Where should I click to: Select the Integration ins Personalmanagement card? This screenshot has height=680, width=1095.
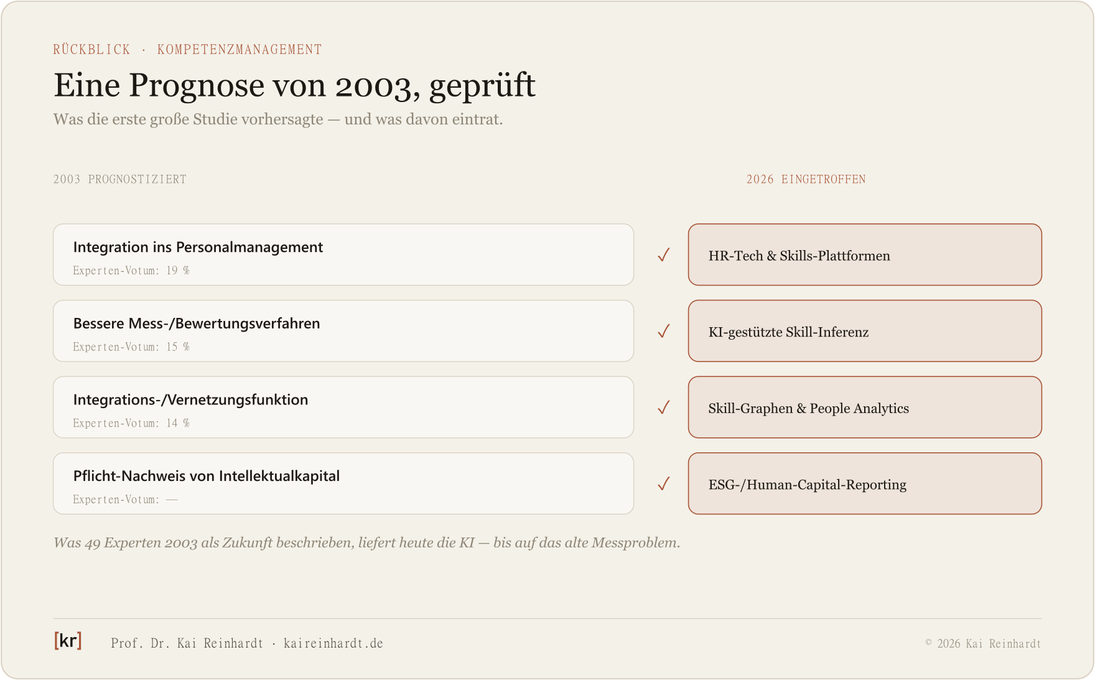click(343, 254)
